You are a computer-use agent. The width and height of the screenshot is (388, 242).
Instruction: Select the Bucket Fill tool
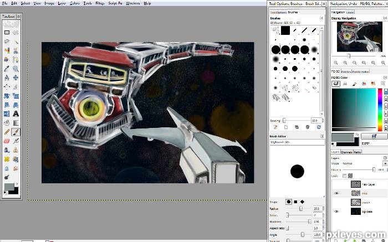[x=7, y=122]
